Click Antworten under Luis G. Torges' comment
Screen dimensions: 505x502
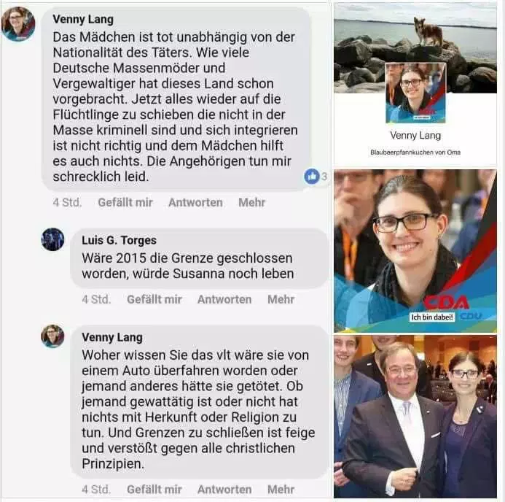coord(224,299)
